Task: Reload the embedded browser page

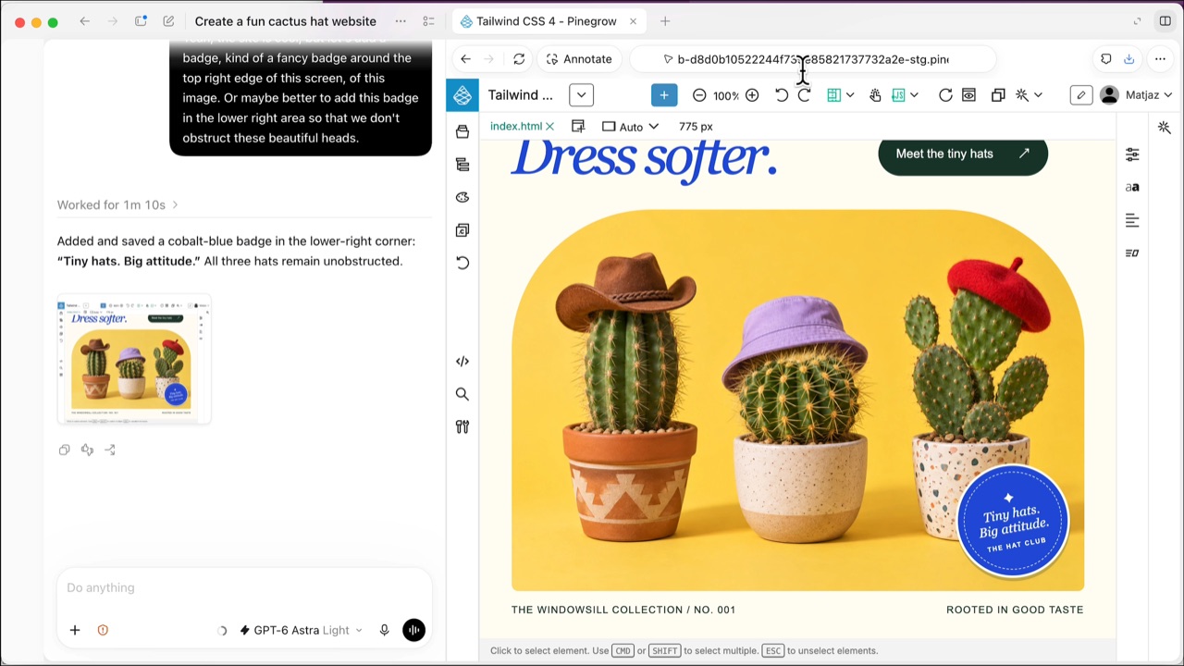Action: coord(519,59)
